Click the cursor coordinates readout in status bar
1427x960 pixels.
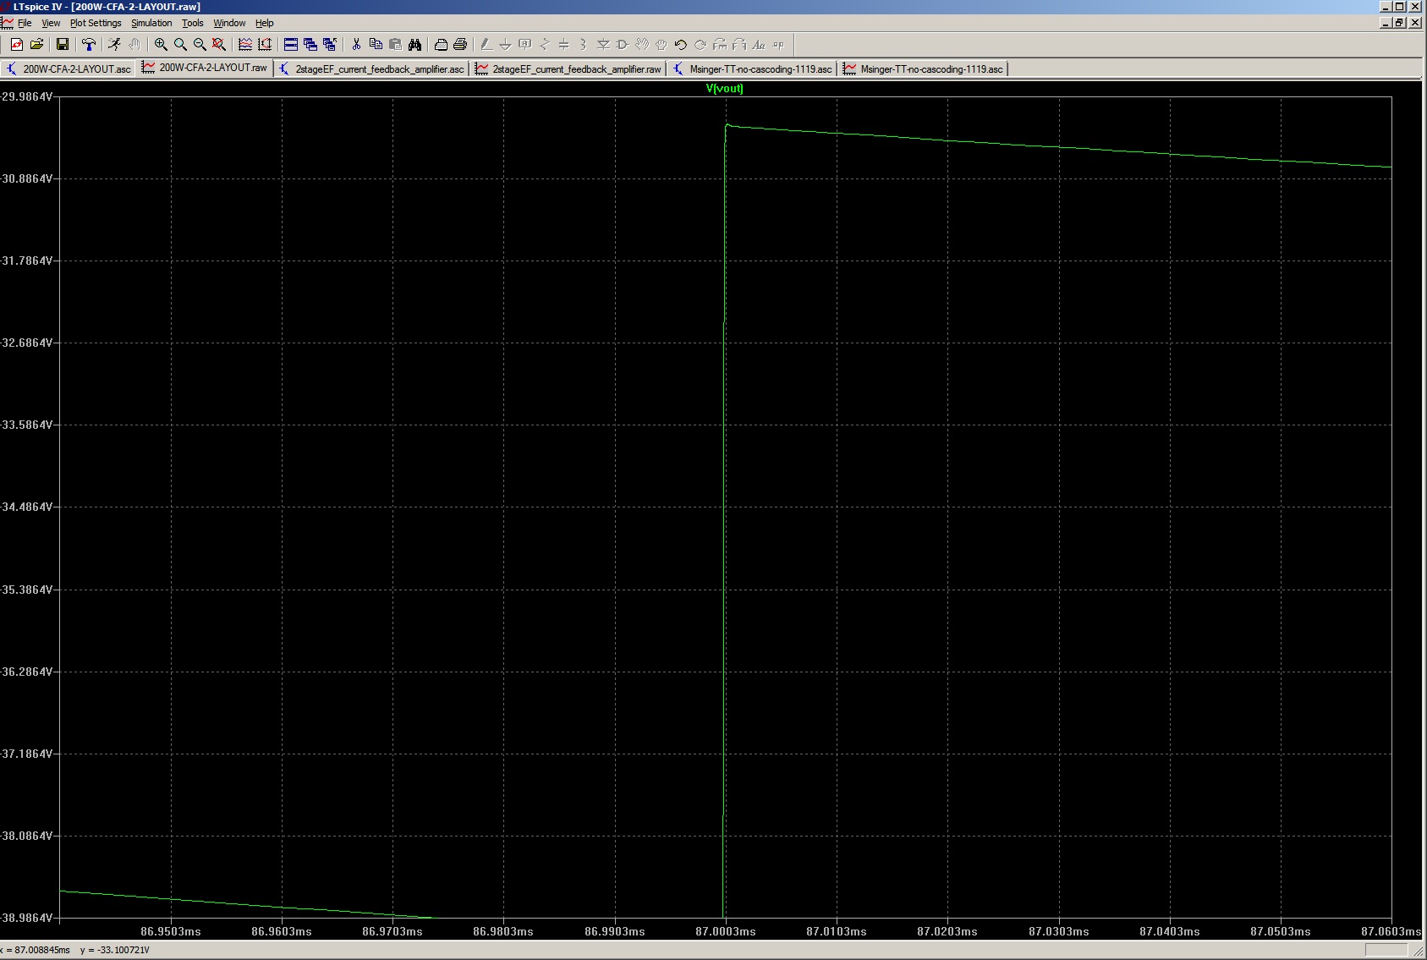(76, 950)
